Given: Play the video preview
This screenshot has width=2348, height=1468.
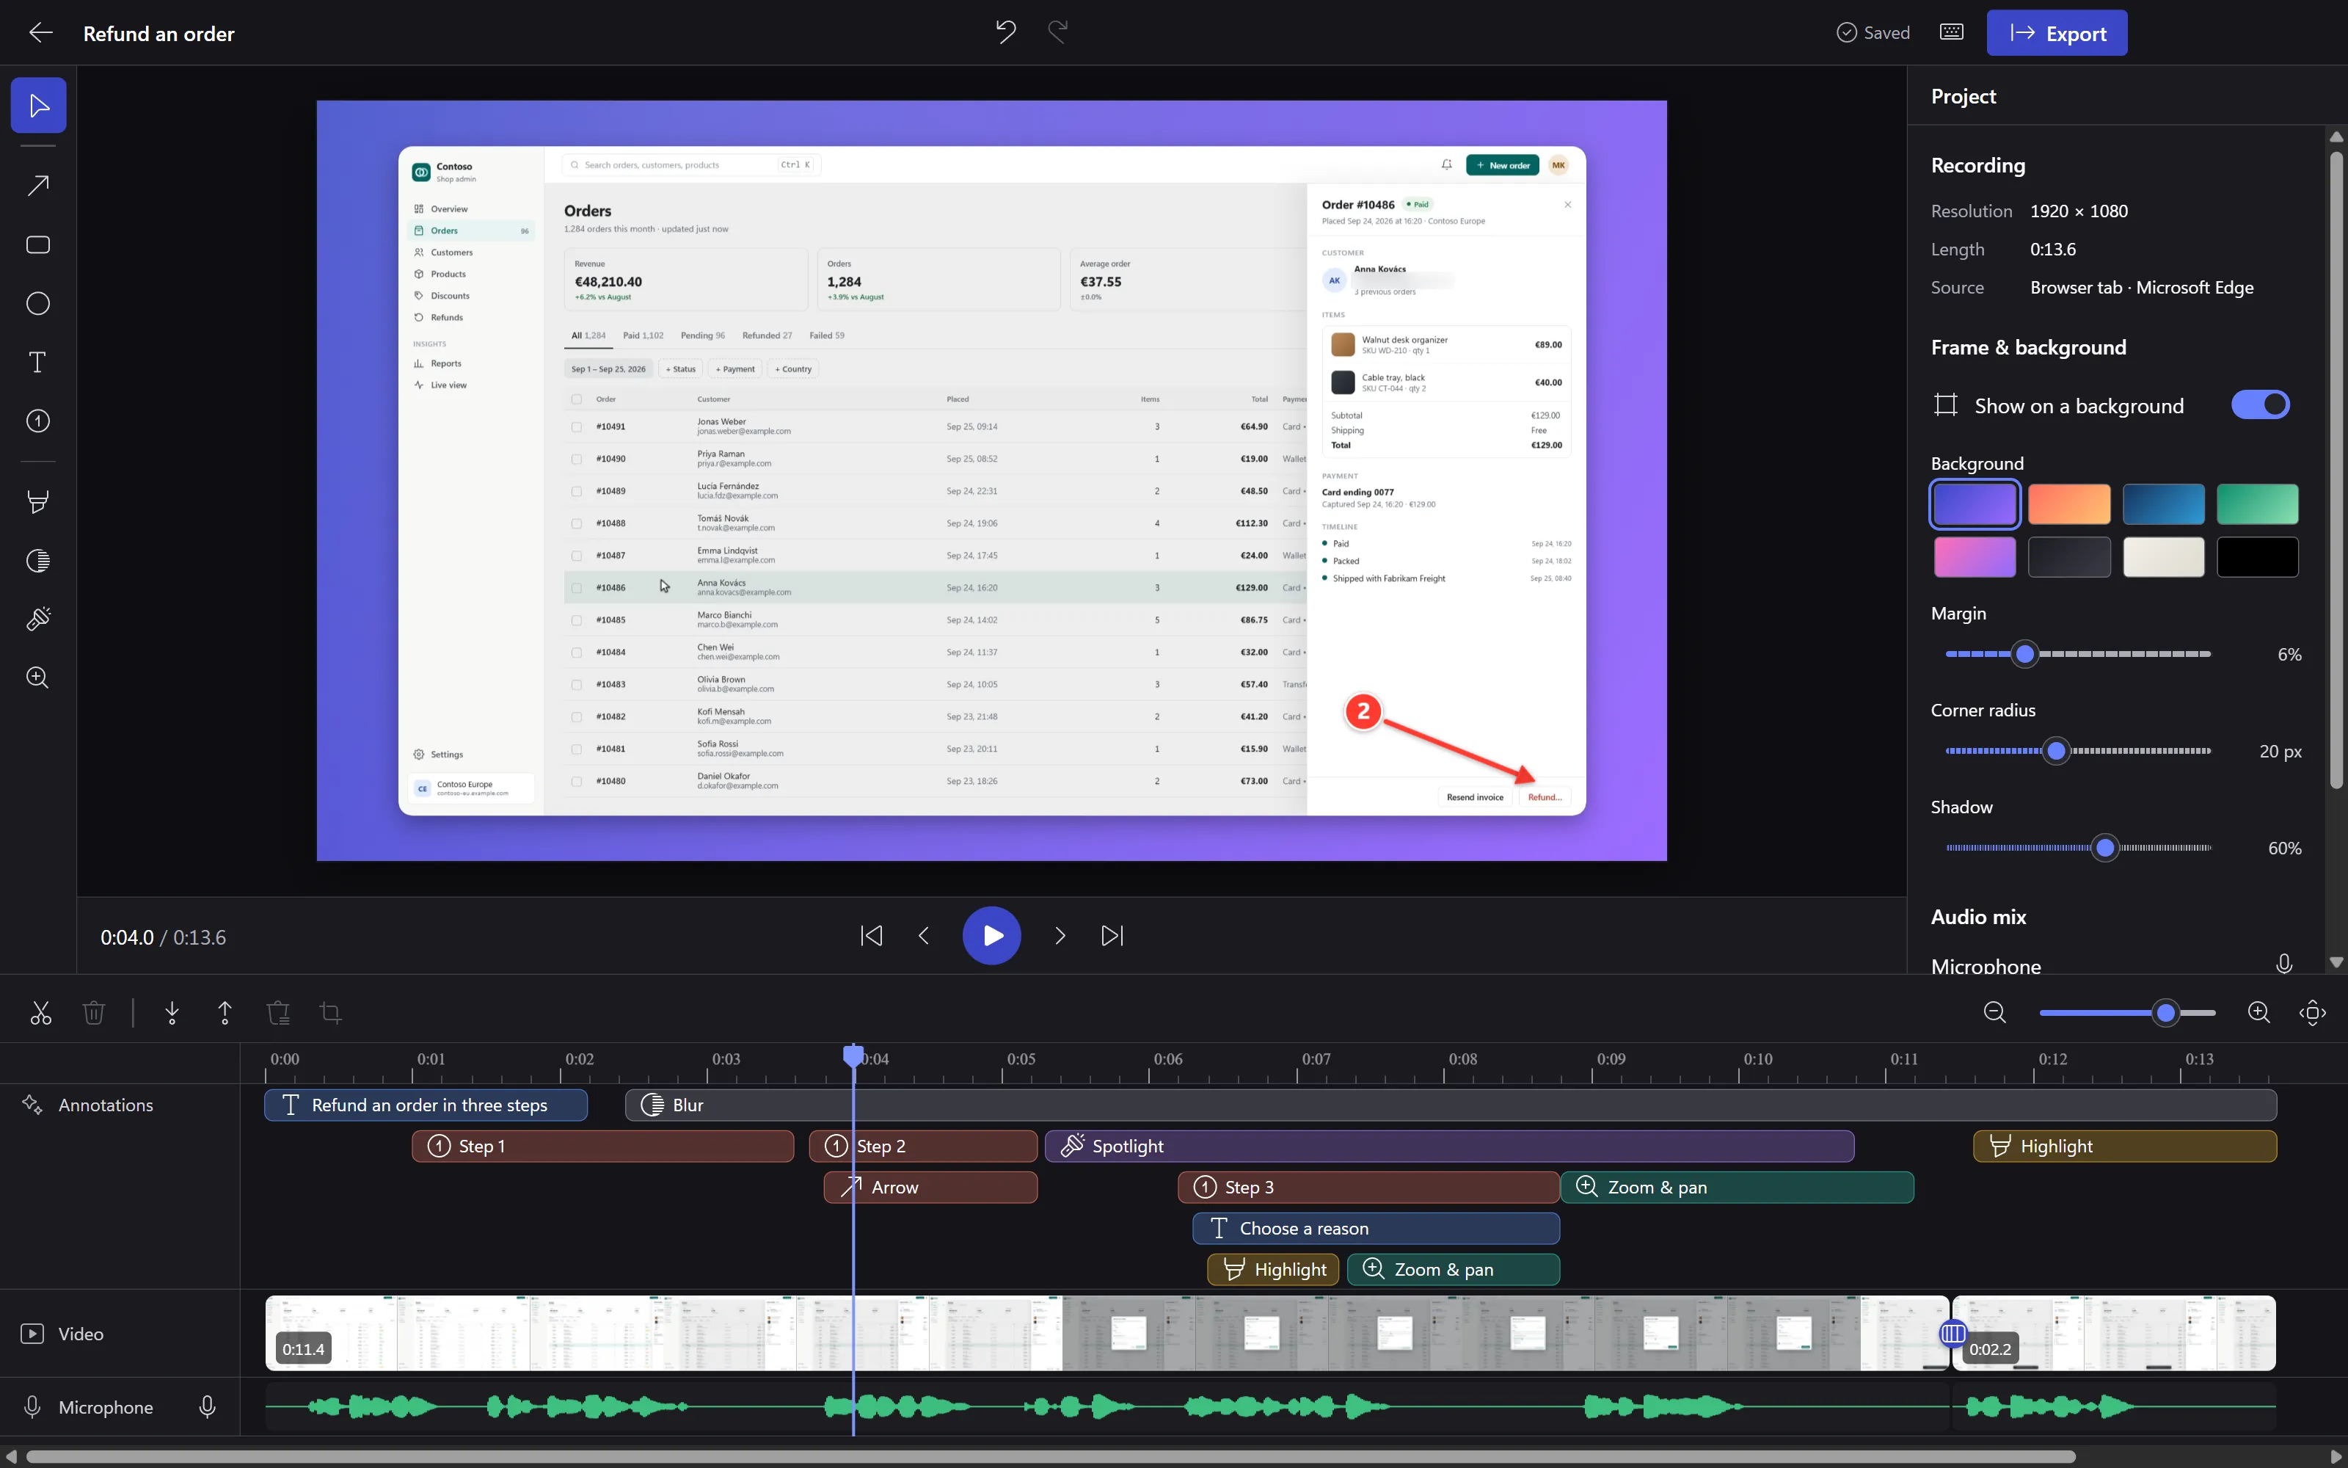Looking at the screenshot, I should 991,935.
